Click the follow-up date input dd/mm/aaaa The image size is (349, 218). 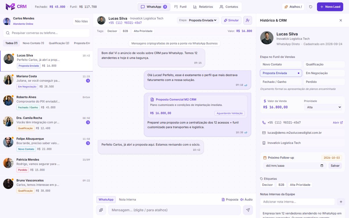coord(295,166)
